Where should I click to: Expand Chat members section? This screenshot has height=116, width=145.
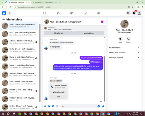124,48
